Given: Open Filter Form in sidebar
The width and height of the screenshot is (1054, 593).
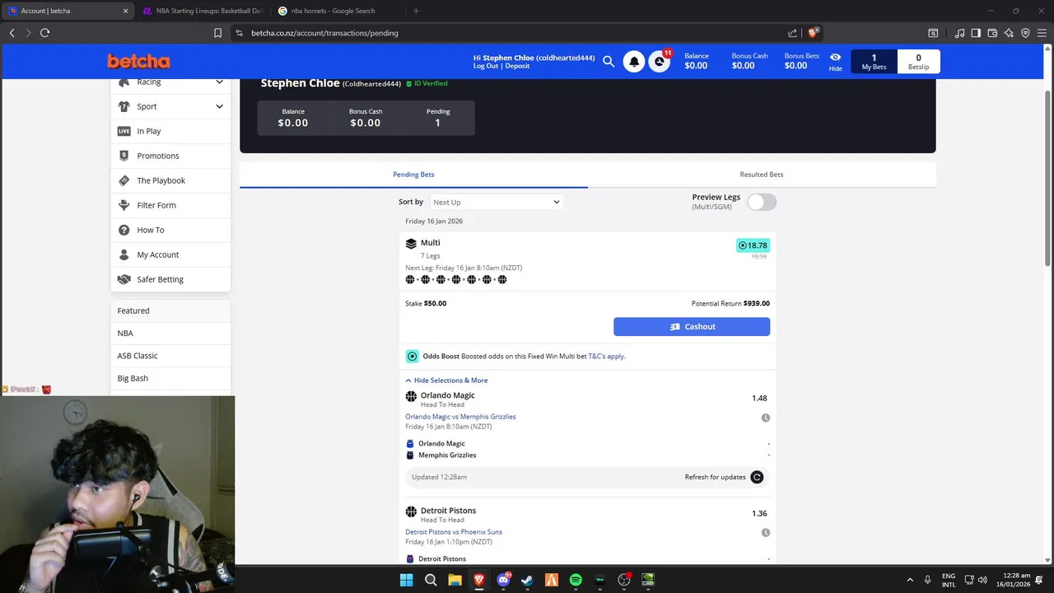Looking at the screenshot, I should point(170,205).
